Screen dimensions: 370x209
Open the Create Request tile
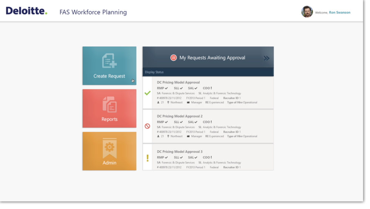109,65
